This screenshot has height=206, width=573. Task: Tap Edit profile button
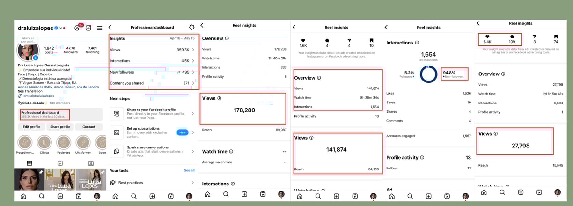[32, 127]
